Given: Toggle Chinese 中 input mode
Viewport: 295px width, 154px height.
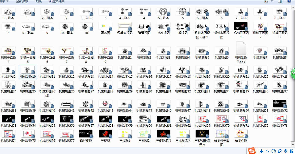Looking at the screenshot, I should [262, 151].
